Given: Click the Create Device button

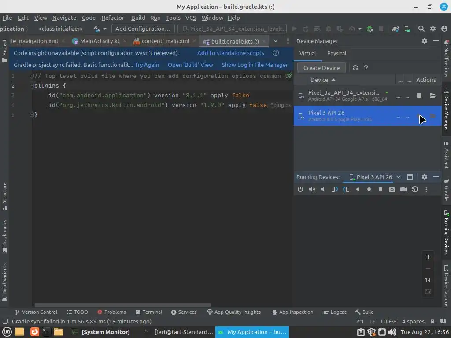Looking at the screenshot, I should 321,68.
